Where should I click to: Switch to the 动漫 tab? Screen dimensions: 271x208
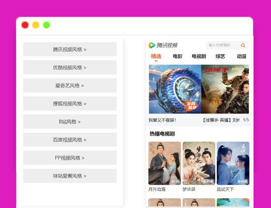pyautogui.click(x=241, y=56)
